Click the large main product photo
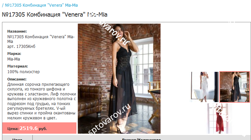Screen dimensions: 251x140 click(x=119, y=78)
